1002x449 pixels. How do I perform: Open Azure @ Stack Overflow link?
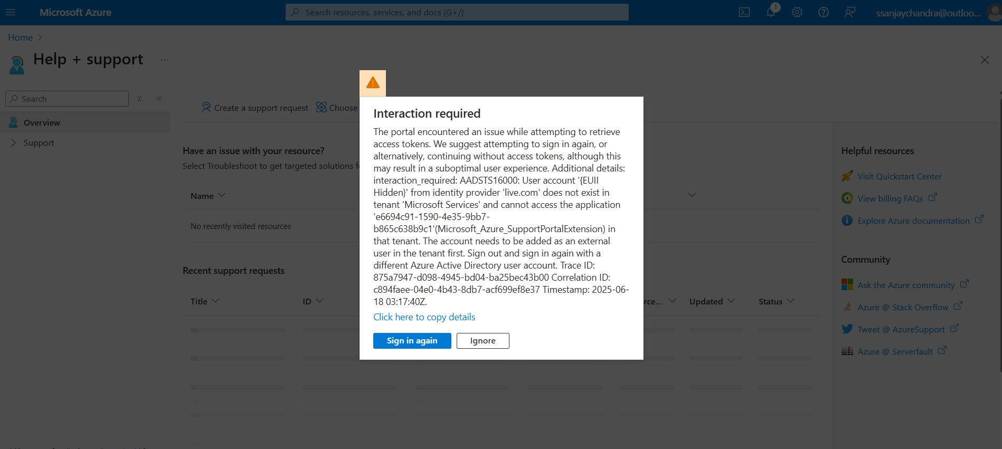click(903, 307)
